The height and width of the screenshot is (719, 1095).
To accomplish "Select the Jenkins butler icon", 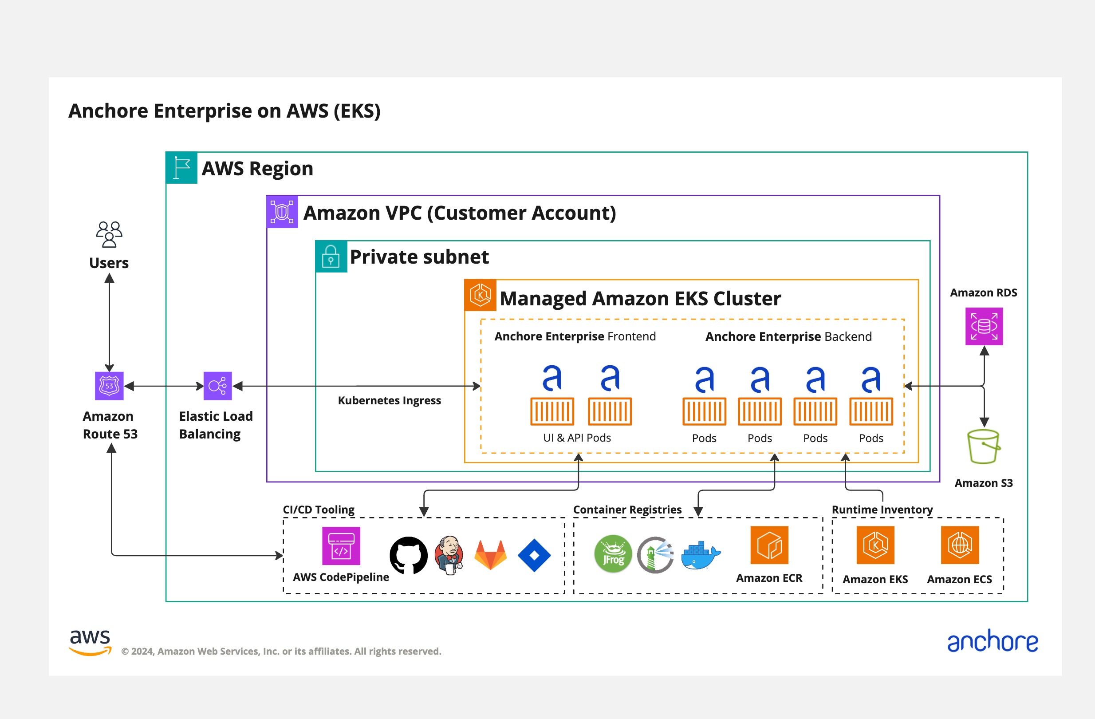I will [x=449, y=555].
